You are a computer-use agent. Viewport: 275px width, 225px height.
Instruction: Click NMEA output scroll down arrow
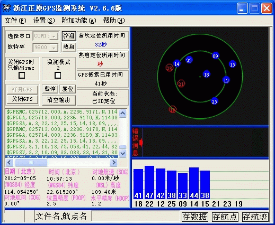(x=123, y=153)
